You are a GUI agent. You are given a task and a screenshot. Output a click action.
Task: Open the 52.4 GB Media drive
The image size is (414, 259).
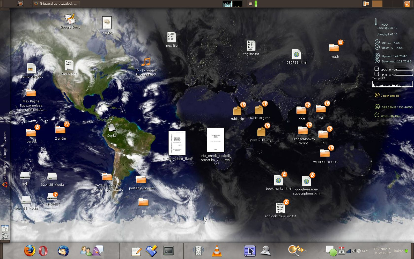tap(52, 179)
